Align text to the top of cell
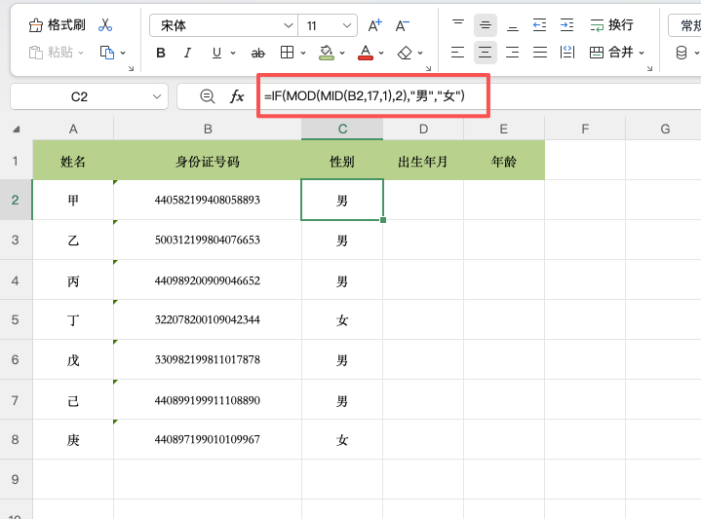 458,25
